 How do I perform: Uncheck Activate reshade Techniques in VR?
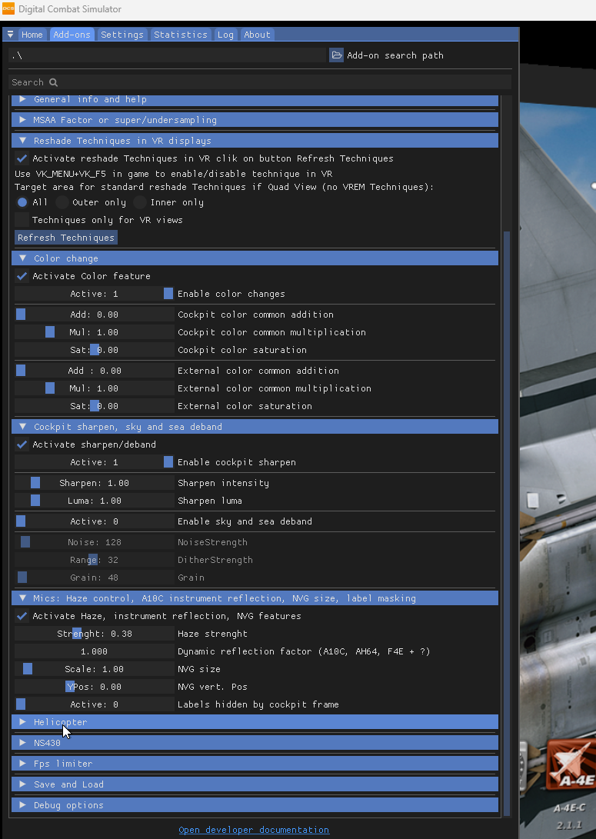tap(22, 158)
